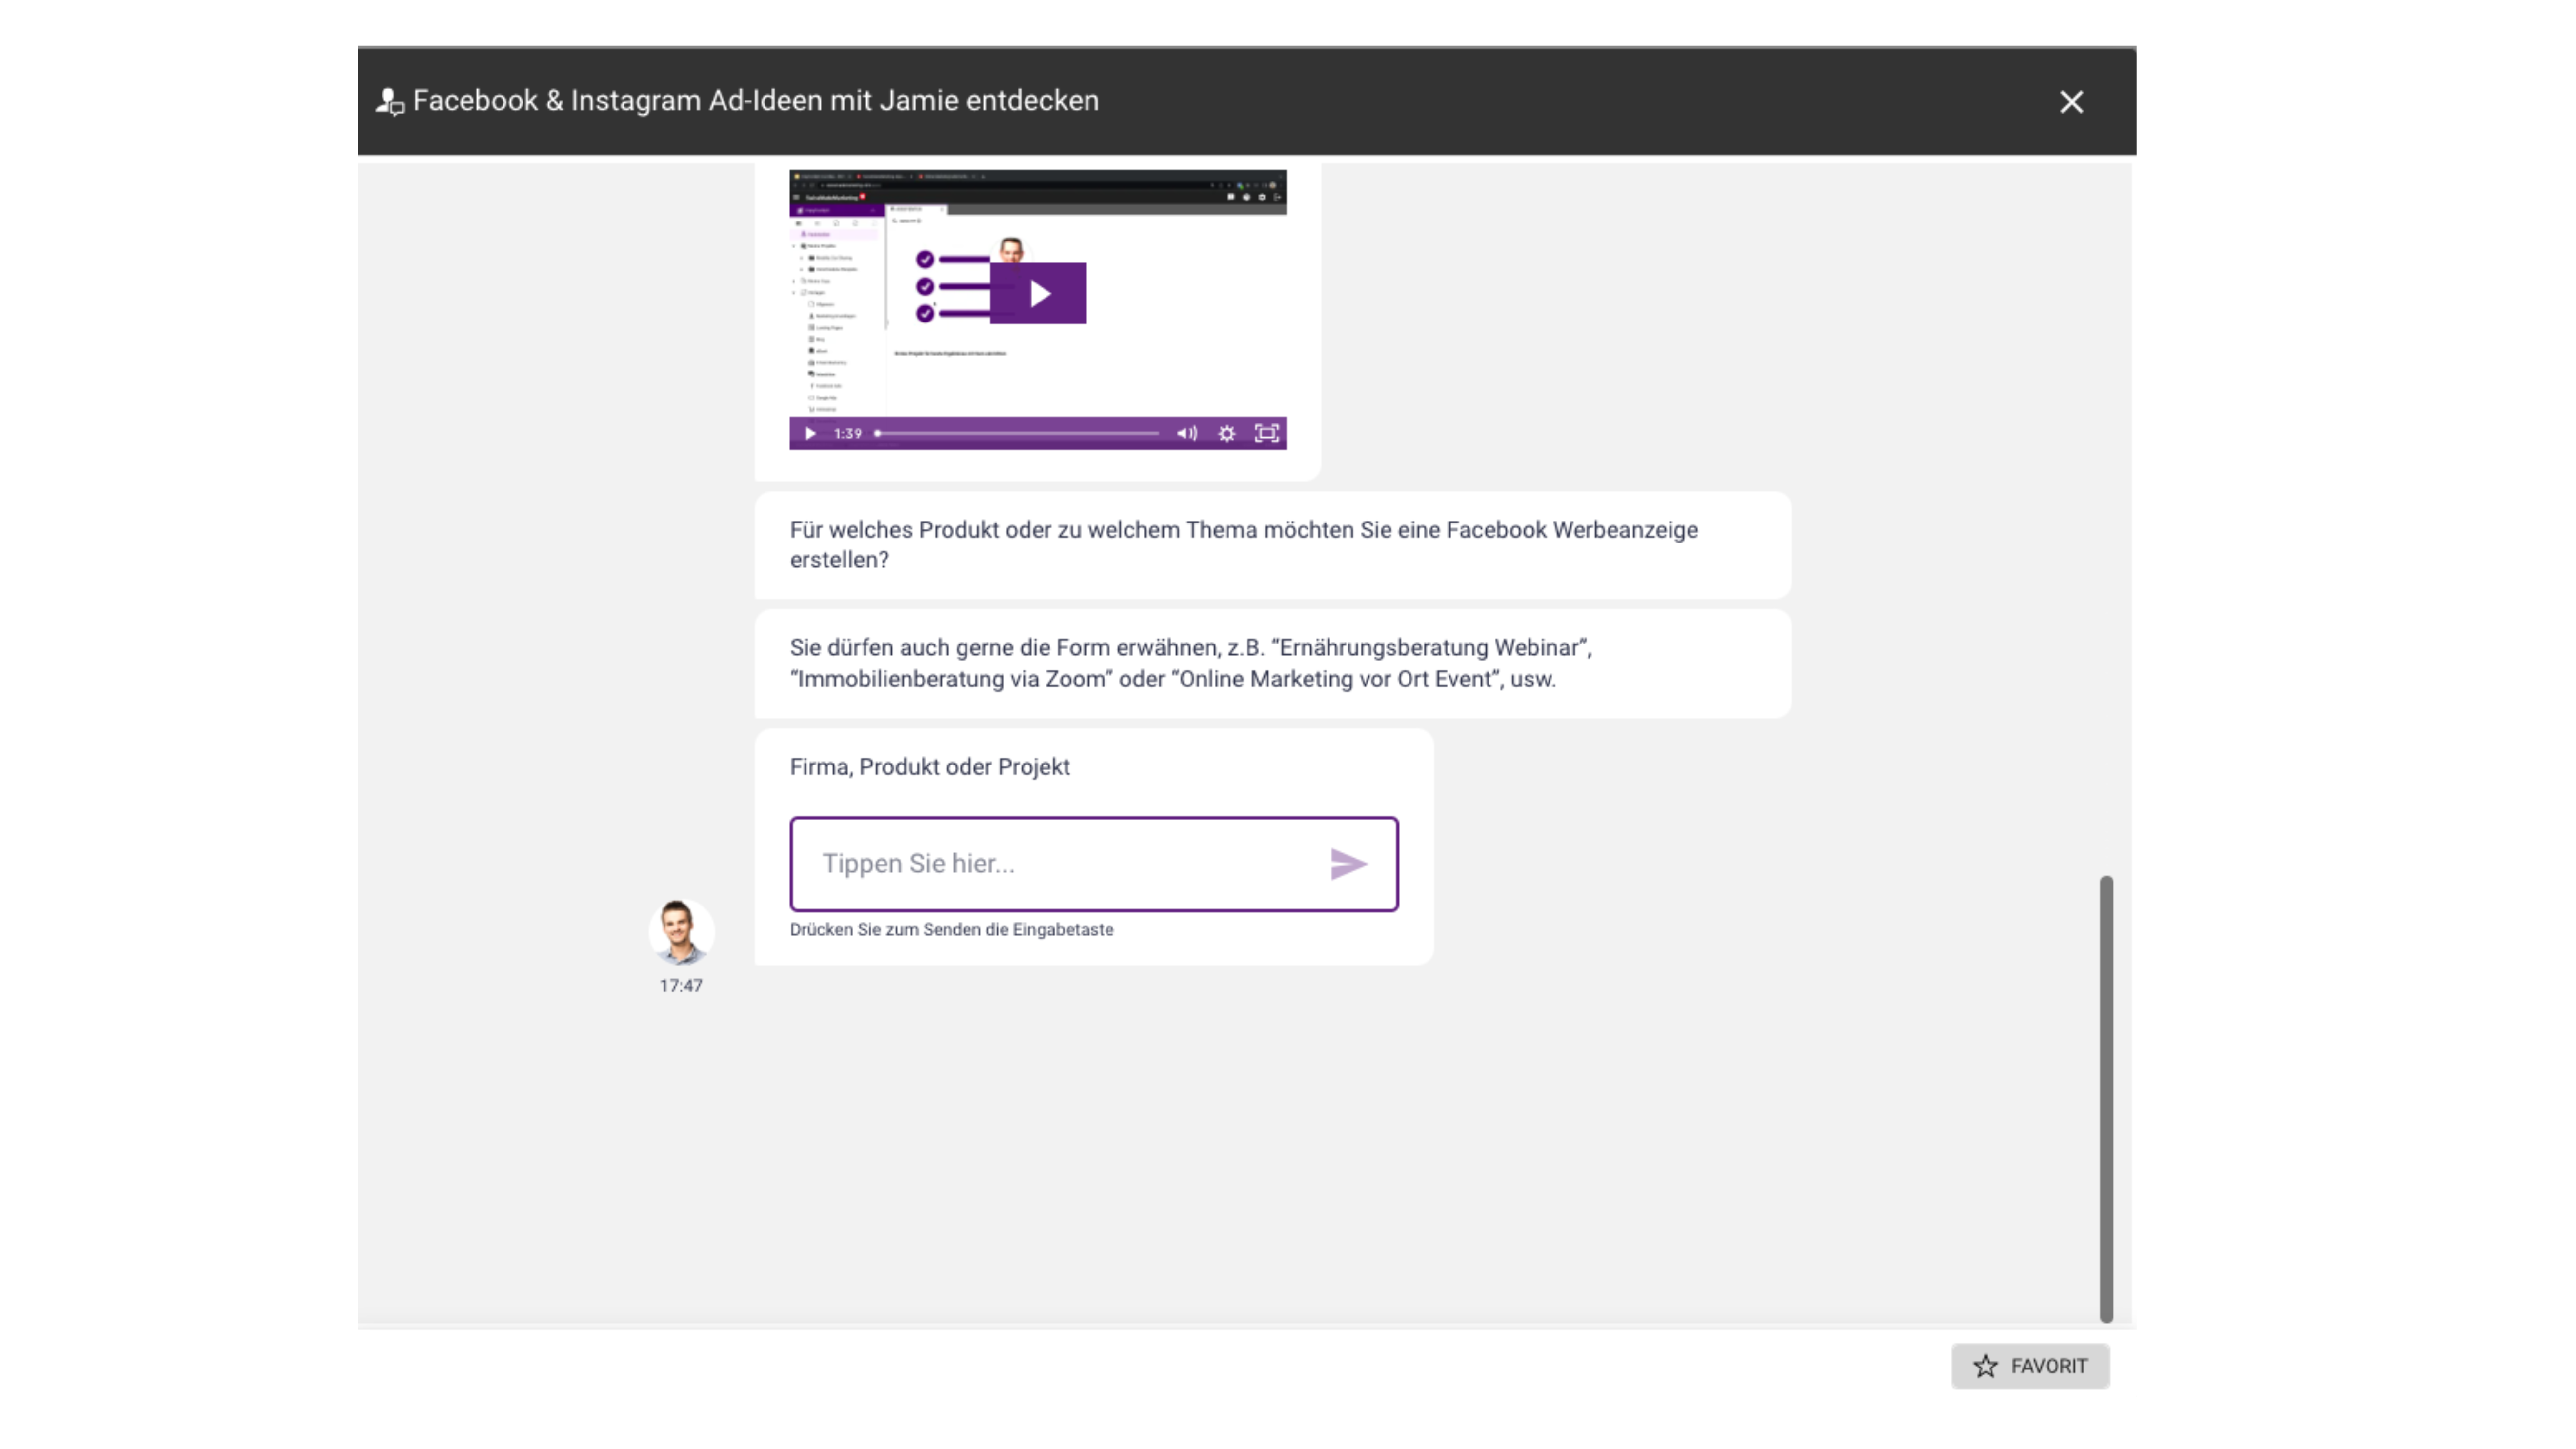Screen dimensions: 2576x1449
Task: Close the Jamie ad ideas dialog
Action: point(2071,102)
